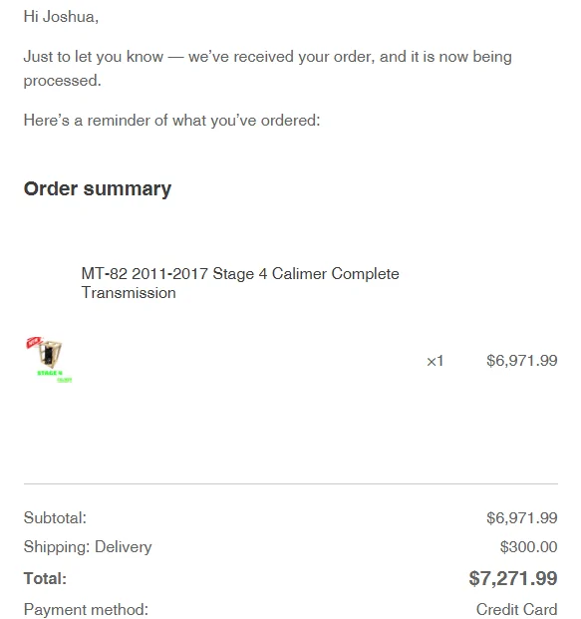Open the Stage 4 transmission product thumbnail
The width and height of the screenshot is (581, 619).
[x=49, y=359]
